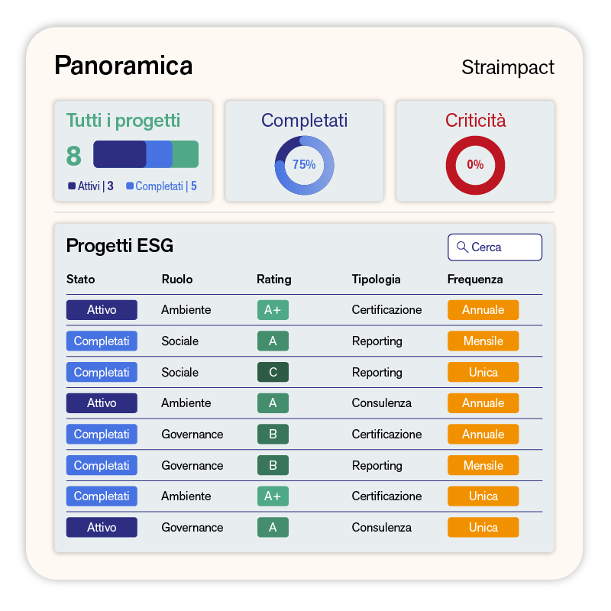Sort by the Frequenza column header
This screenshot has width=611, height=611.
click(475, 279)
